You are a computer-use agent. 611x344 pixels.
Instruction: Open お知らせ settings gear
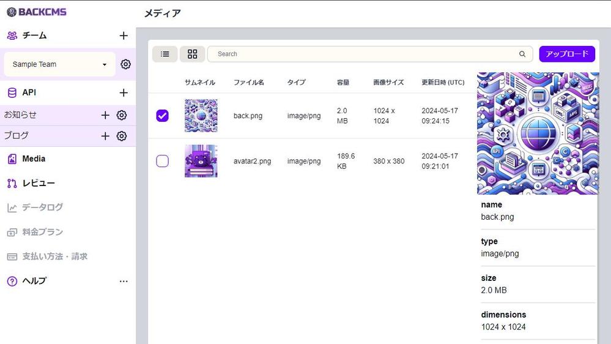click(x=122, y=115)
